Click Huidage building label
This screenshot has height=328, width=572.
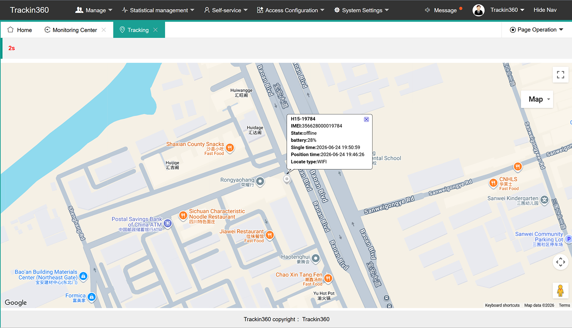pos(255,130)
